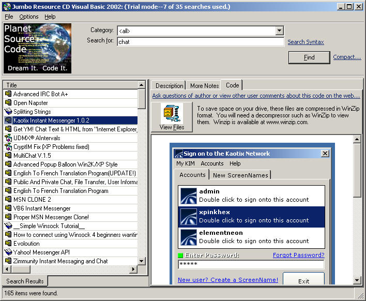Open the Help menu
This screenshot has width=366, height=301.
[x=50, y=17]
